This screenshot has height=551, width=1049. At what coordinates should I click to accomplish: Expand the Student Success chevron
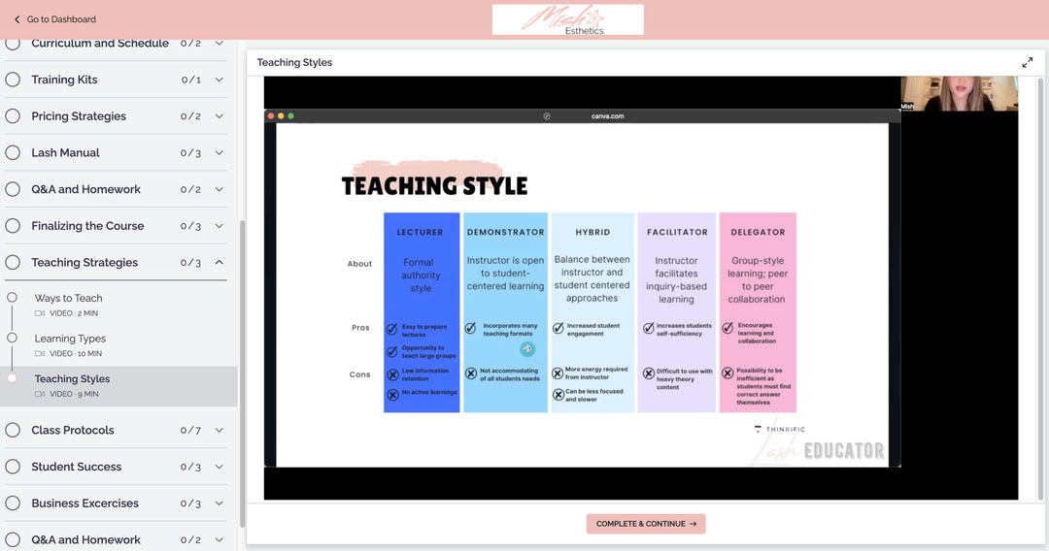(x=219, y=468)
